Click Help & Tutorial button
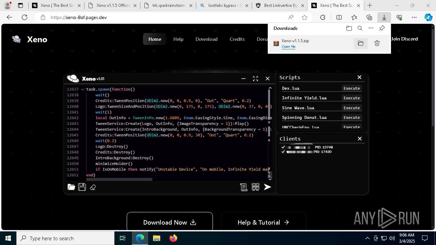436x245 pixels. (263, 222)
